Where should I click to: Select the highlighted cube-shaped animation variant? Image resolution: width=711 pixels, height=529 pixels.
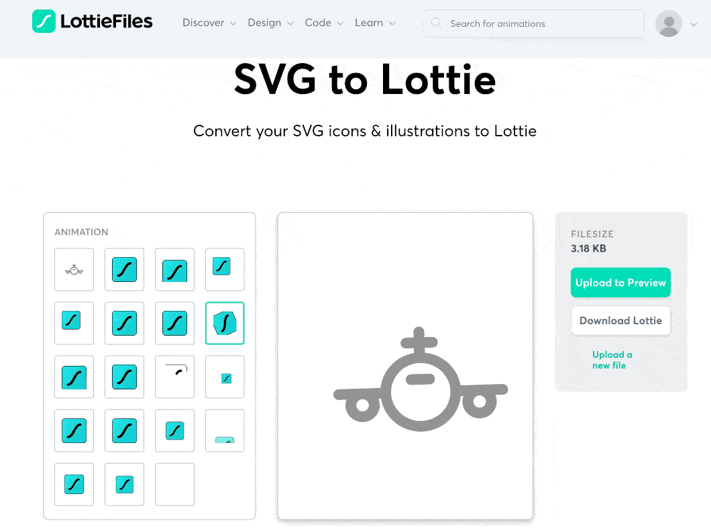[225, 323]
